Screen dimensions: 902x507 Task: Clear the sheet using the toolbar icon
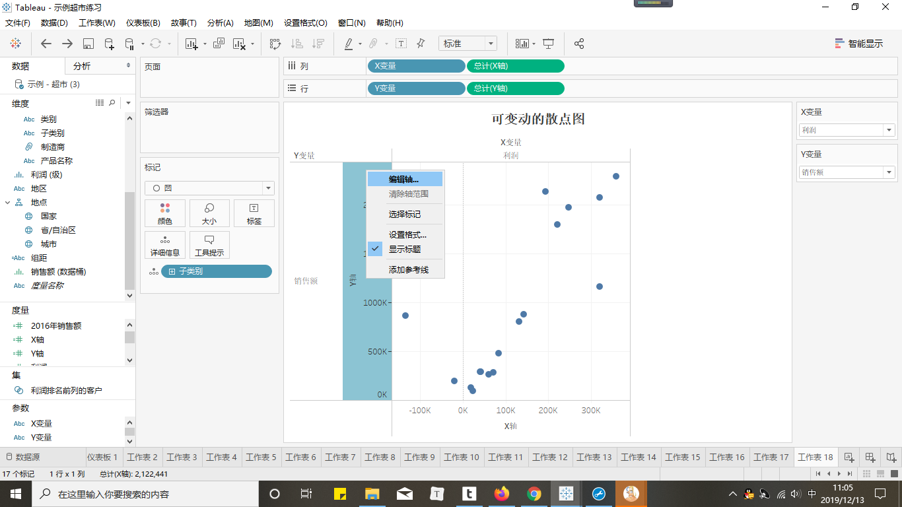coord(239,44)
